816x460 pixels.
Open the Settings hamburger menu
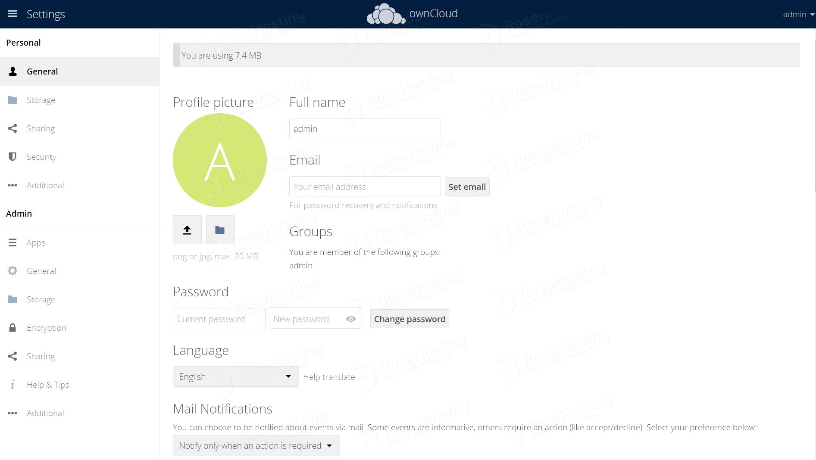pyautogui.click(x=13, y=13)
